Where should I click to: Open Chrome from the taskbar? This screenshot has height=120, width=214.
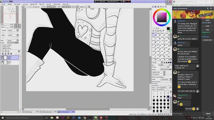pos(85,118)
